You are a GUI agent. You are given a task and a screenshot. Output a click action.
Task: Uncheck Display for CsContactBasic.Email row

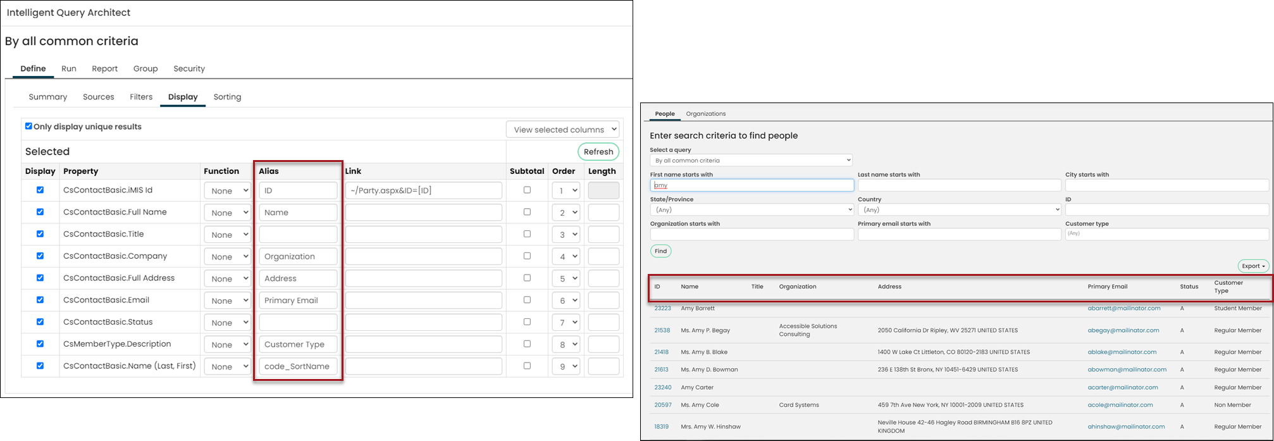(40, 300)
